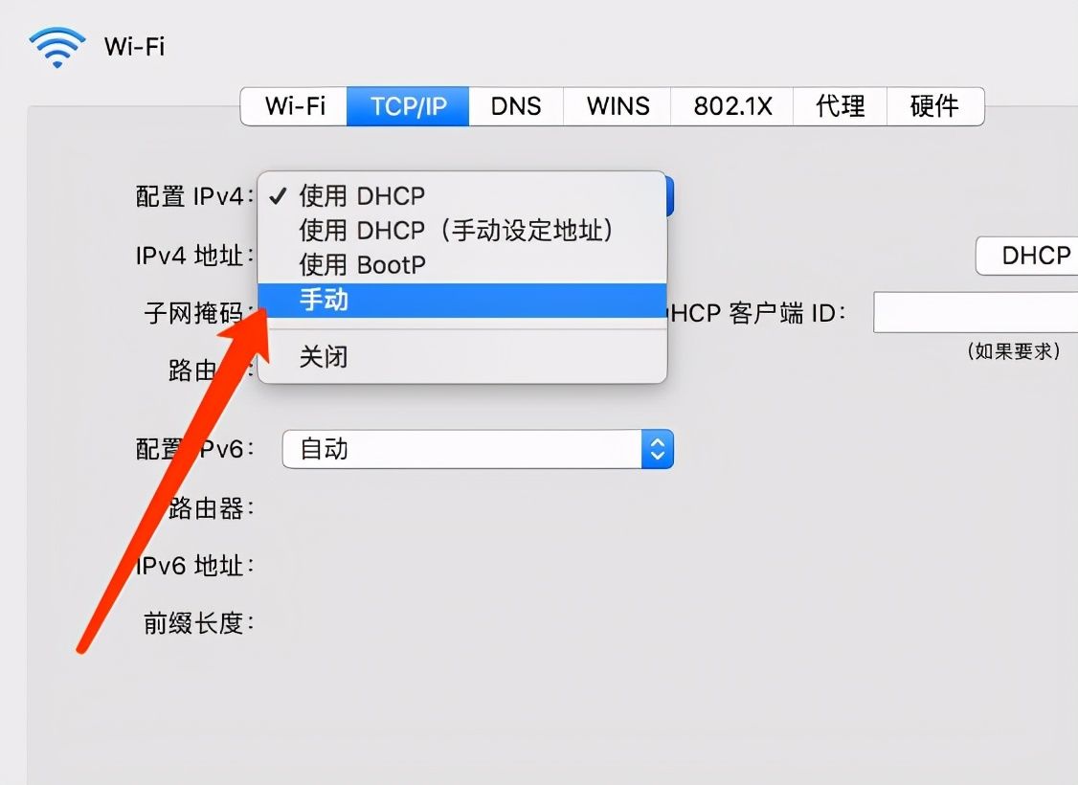1078x785 pixels.
Task: Click the Wi-Fi title text
Action: pos(134,47)
